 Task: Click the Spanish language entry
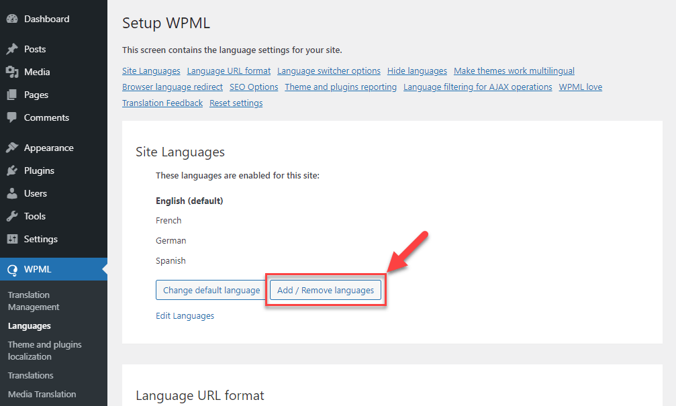point(171,261)
